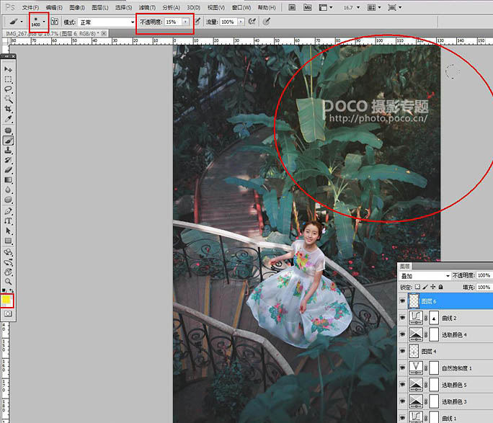The image size is (493, 423).
Task: Toggle visibility of 自然饱和度 1 layer
Action: point(403,368)
